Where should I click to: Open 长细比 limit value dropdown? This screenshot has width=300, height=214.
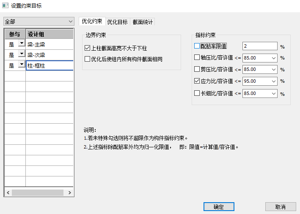(273, 93)
